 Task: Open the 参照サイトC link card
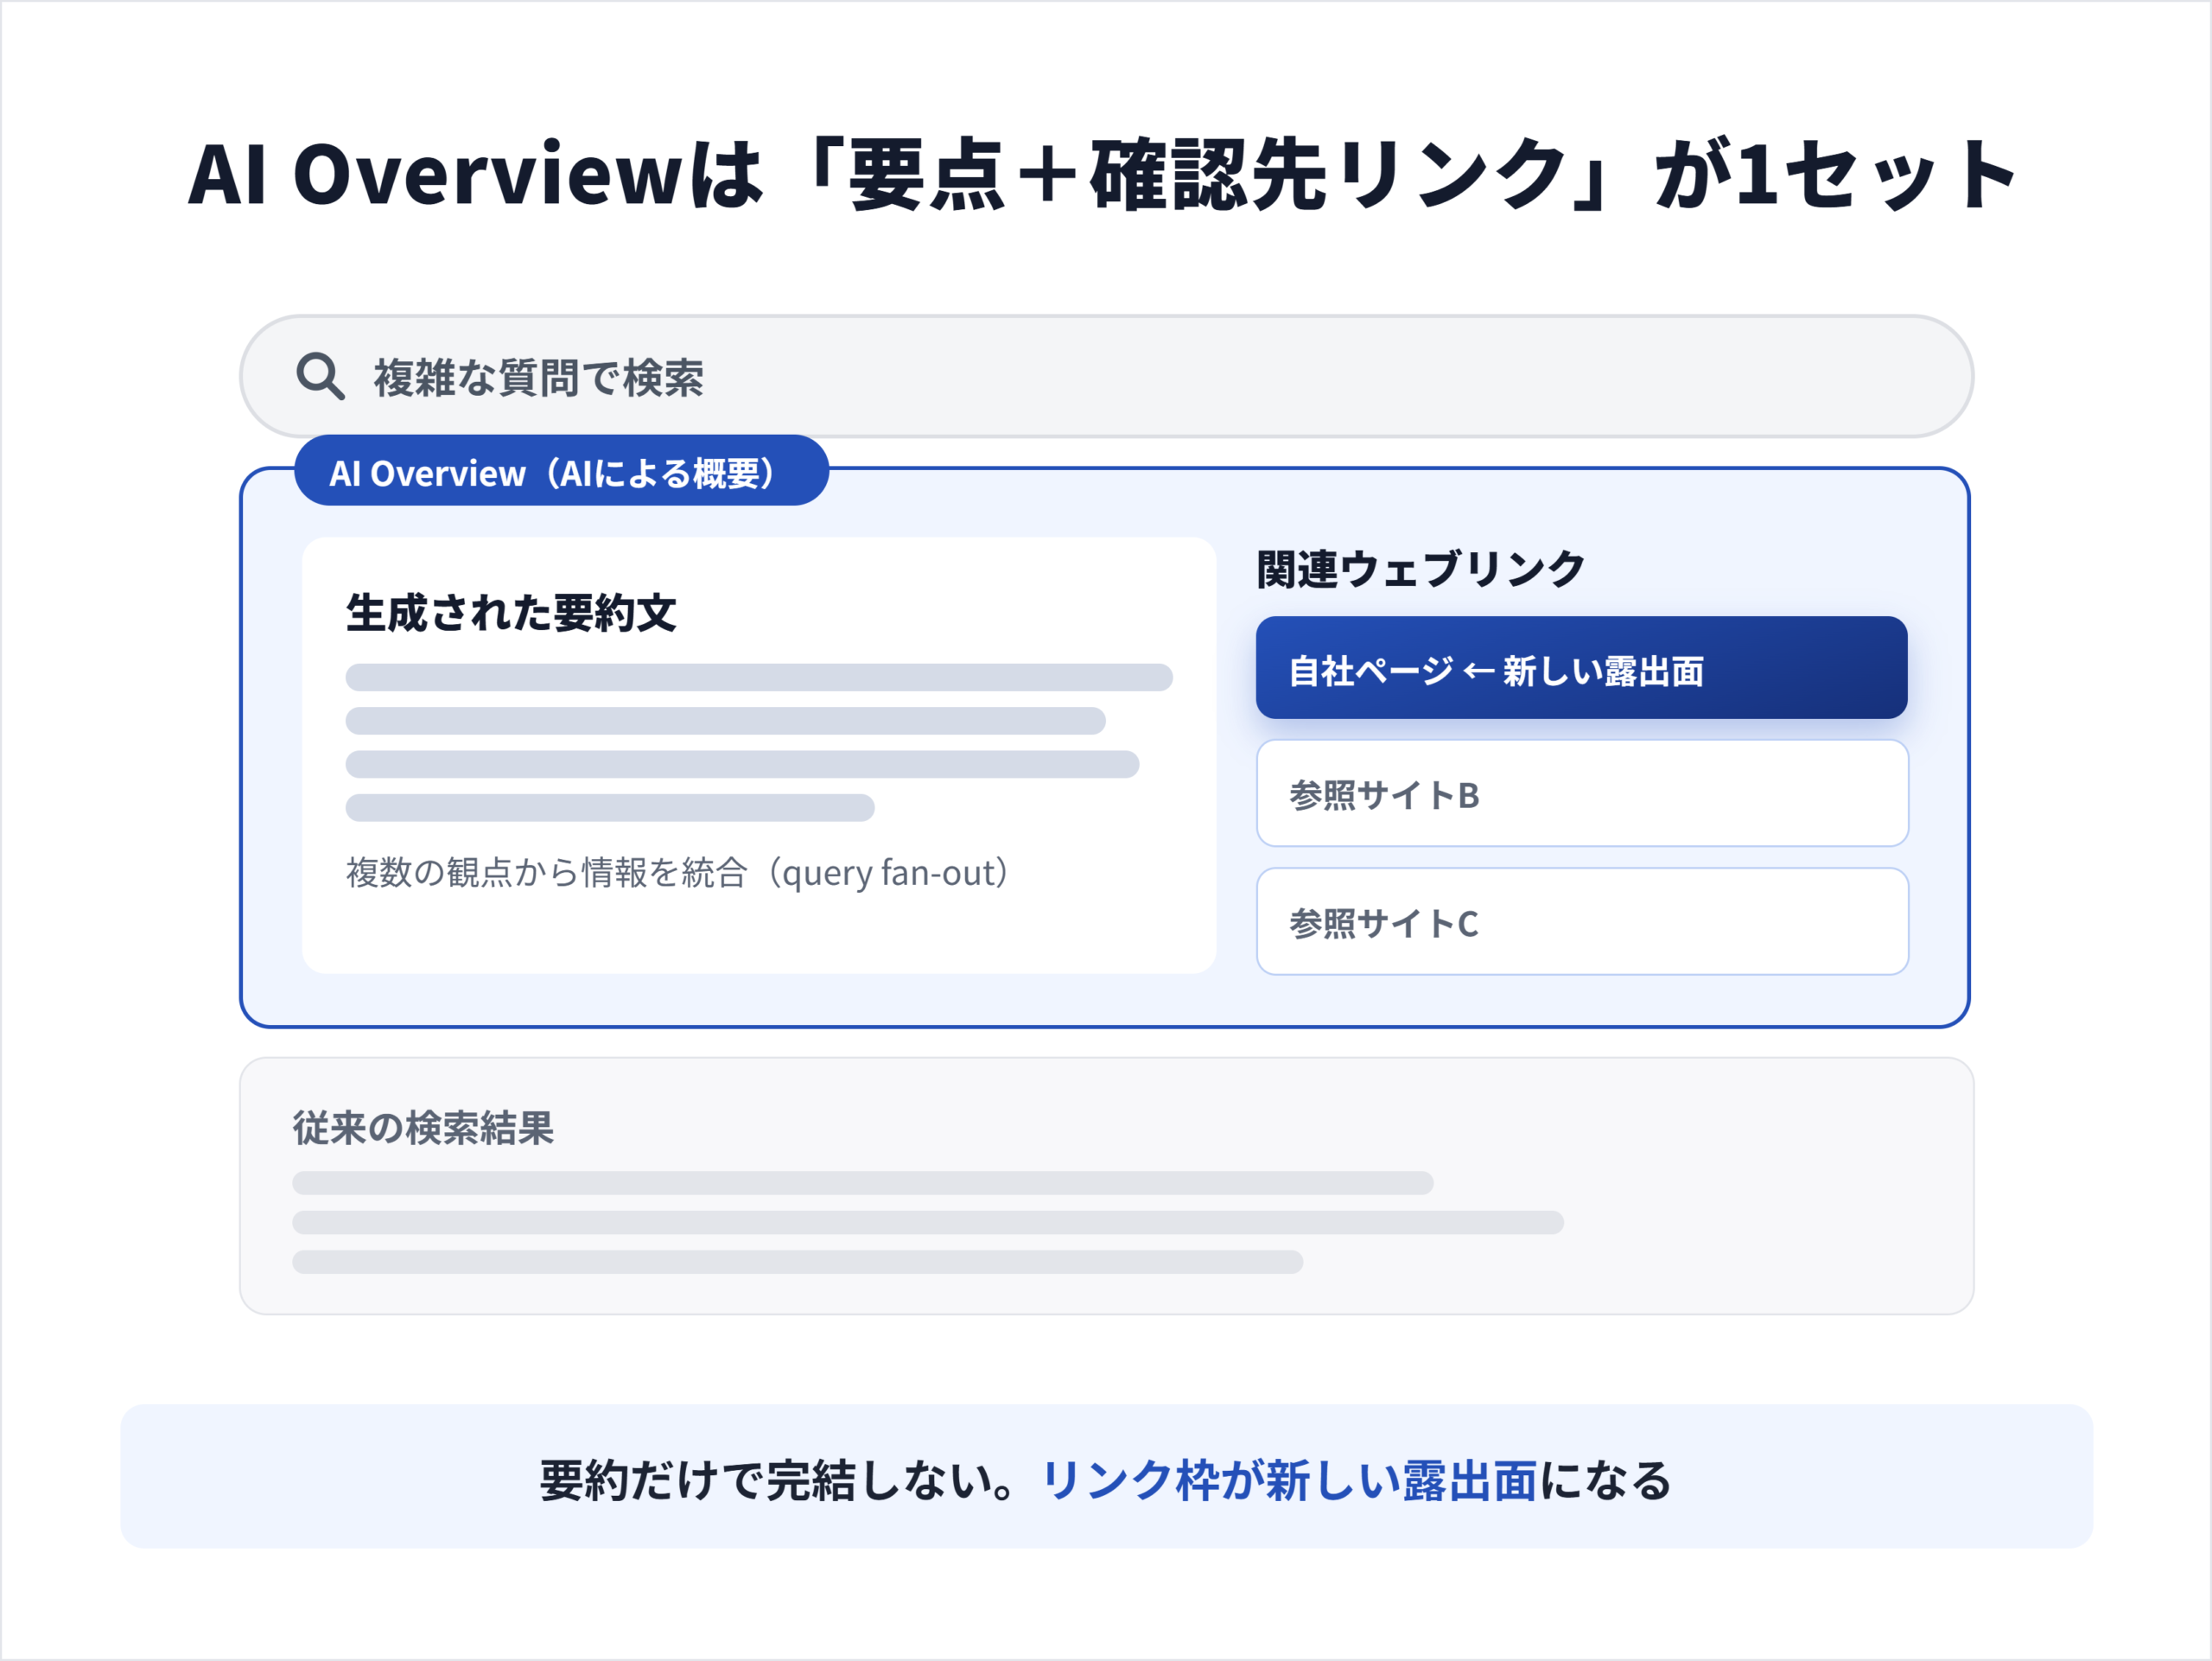coord(1582,922)
